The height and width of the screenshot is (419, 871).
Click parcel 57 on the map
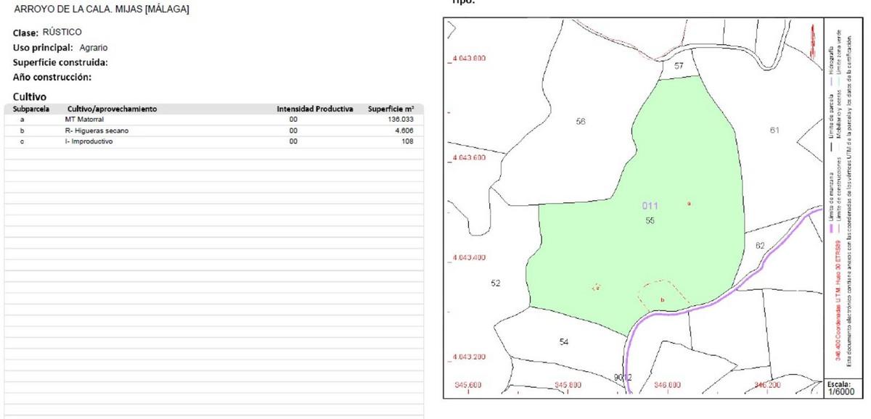679,66
